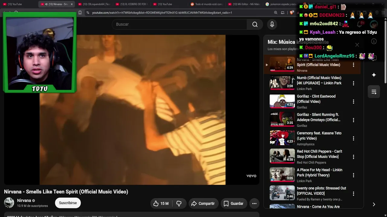Play Gorillaz Clint Eastwood thumbnail
Screen dimensions: 387x217
(282, 101)
